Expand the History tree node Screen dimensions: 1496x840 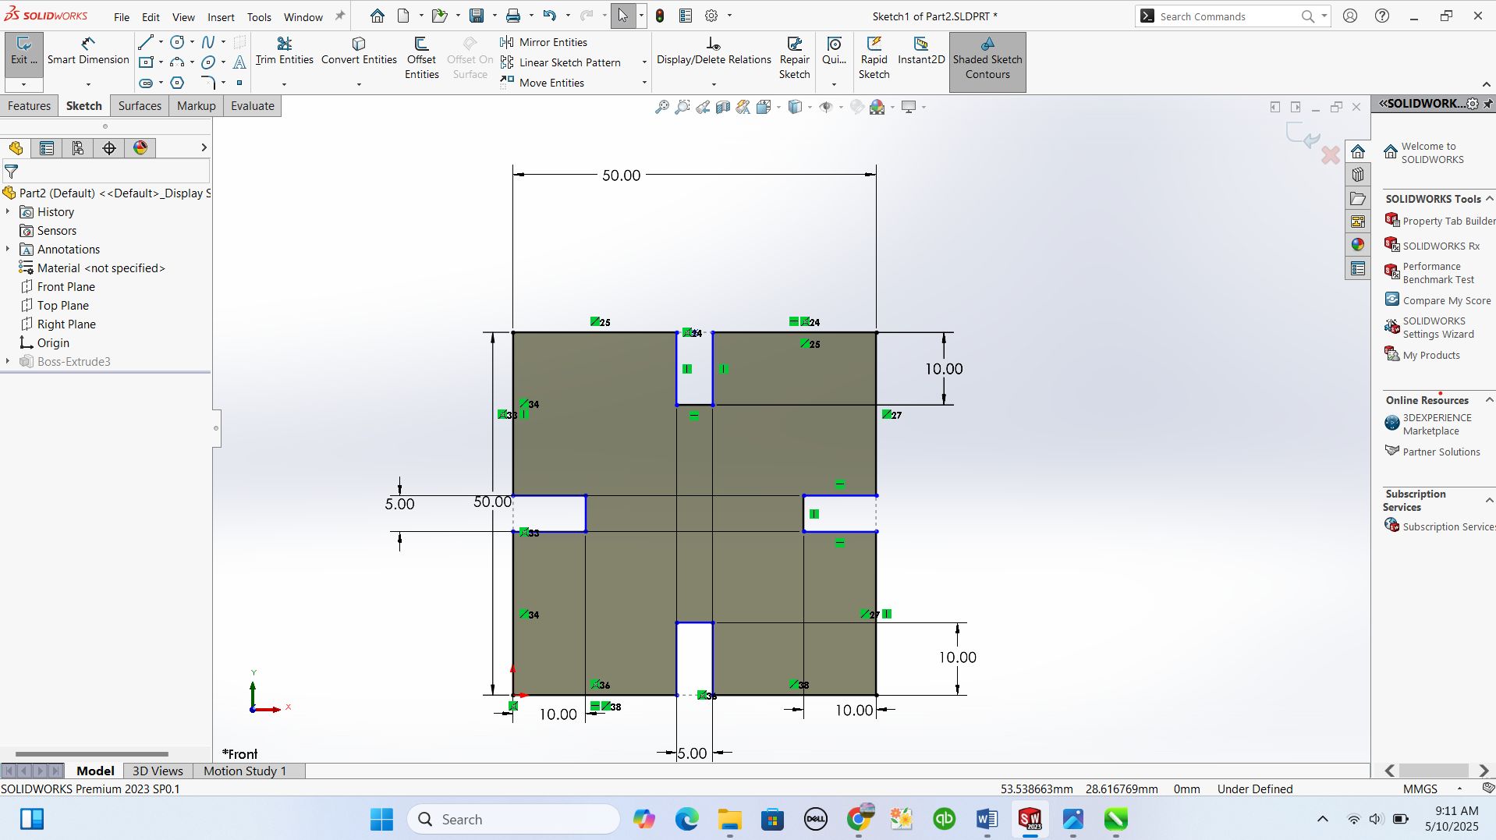click(x=8, y=212)
